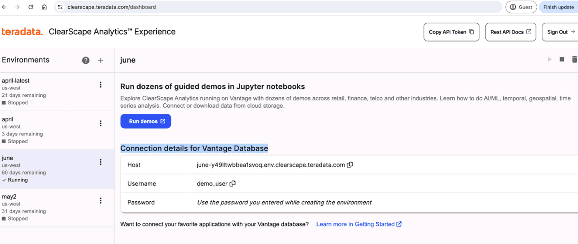Click the Run demos button
The width and height of the screenshot is (578, 244).
(146, 121)
